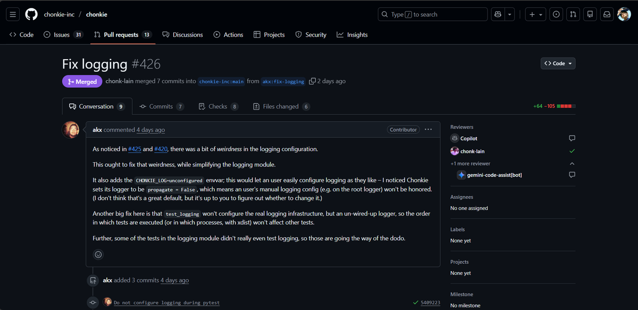Click the chonk-lain reviewer name
Screen dimensions: 638x310
click(x=472, y=152)
